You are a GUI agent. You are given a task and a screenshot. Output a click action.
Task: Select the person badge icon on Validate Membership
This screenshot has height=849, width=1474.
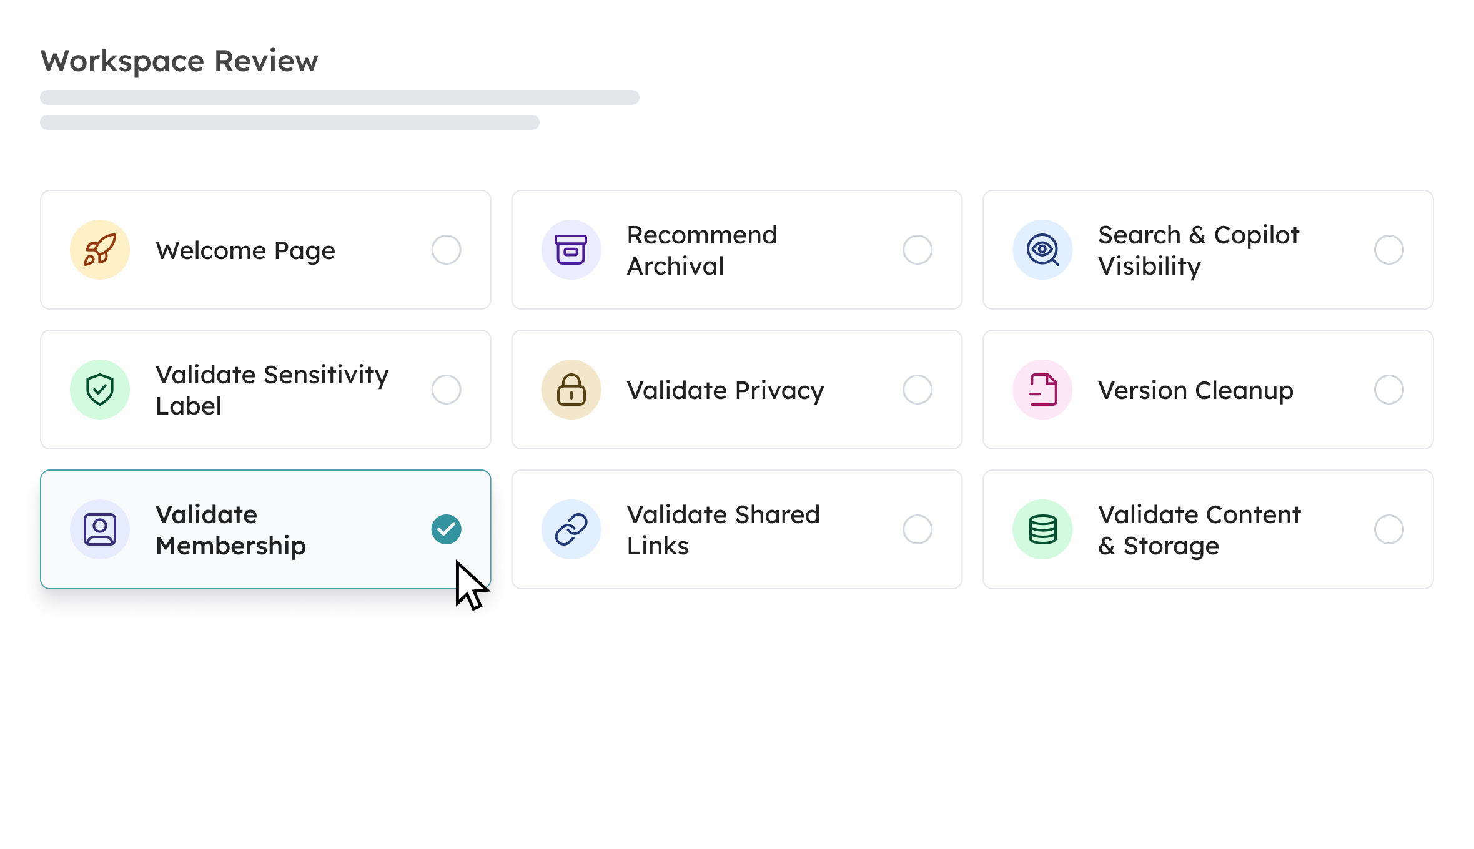coord(100,529)
